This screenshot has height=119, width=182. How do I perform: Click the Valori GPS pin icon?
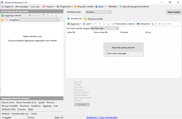pyautogui.click(x=160, y=24)
